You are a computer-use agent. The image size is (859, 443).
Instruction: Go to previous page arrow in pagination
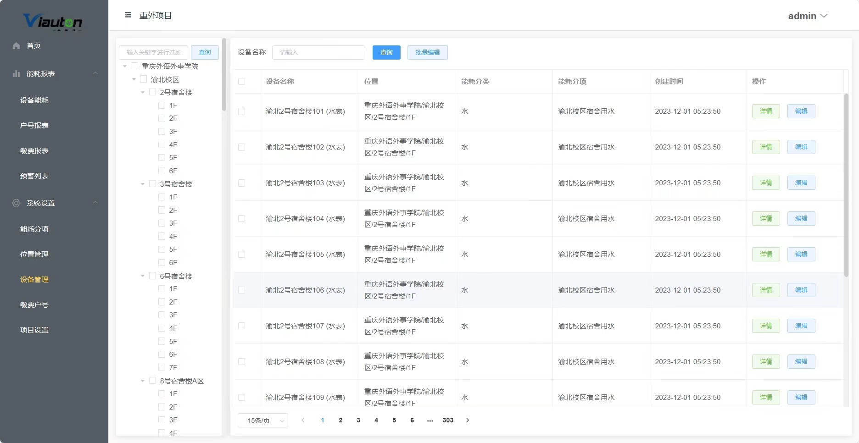coord(303,420)
